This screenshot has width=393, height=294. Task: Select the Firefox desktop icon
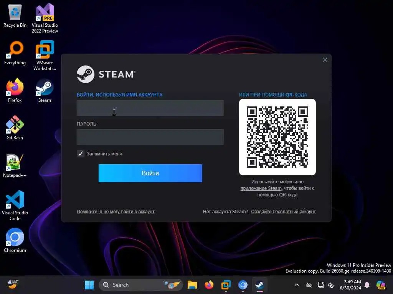15,90
